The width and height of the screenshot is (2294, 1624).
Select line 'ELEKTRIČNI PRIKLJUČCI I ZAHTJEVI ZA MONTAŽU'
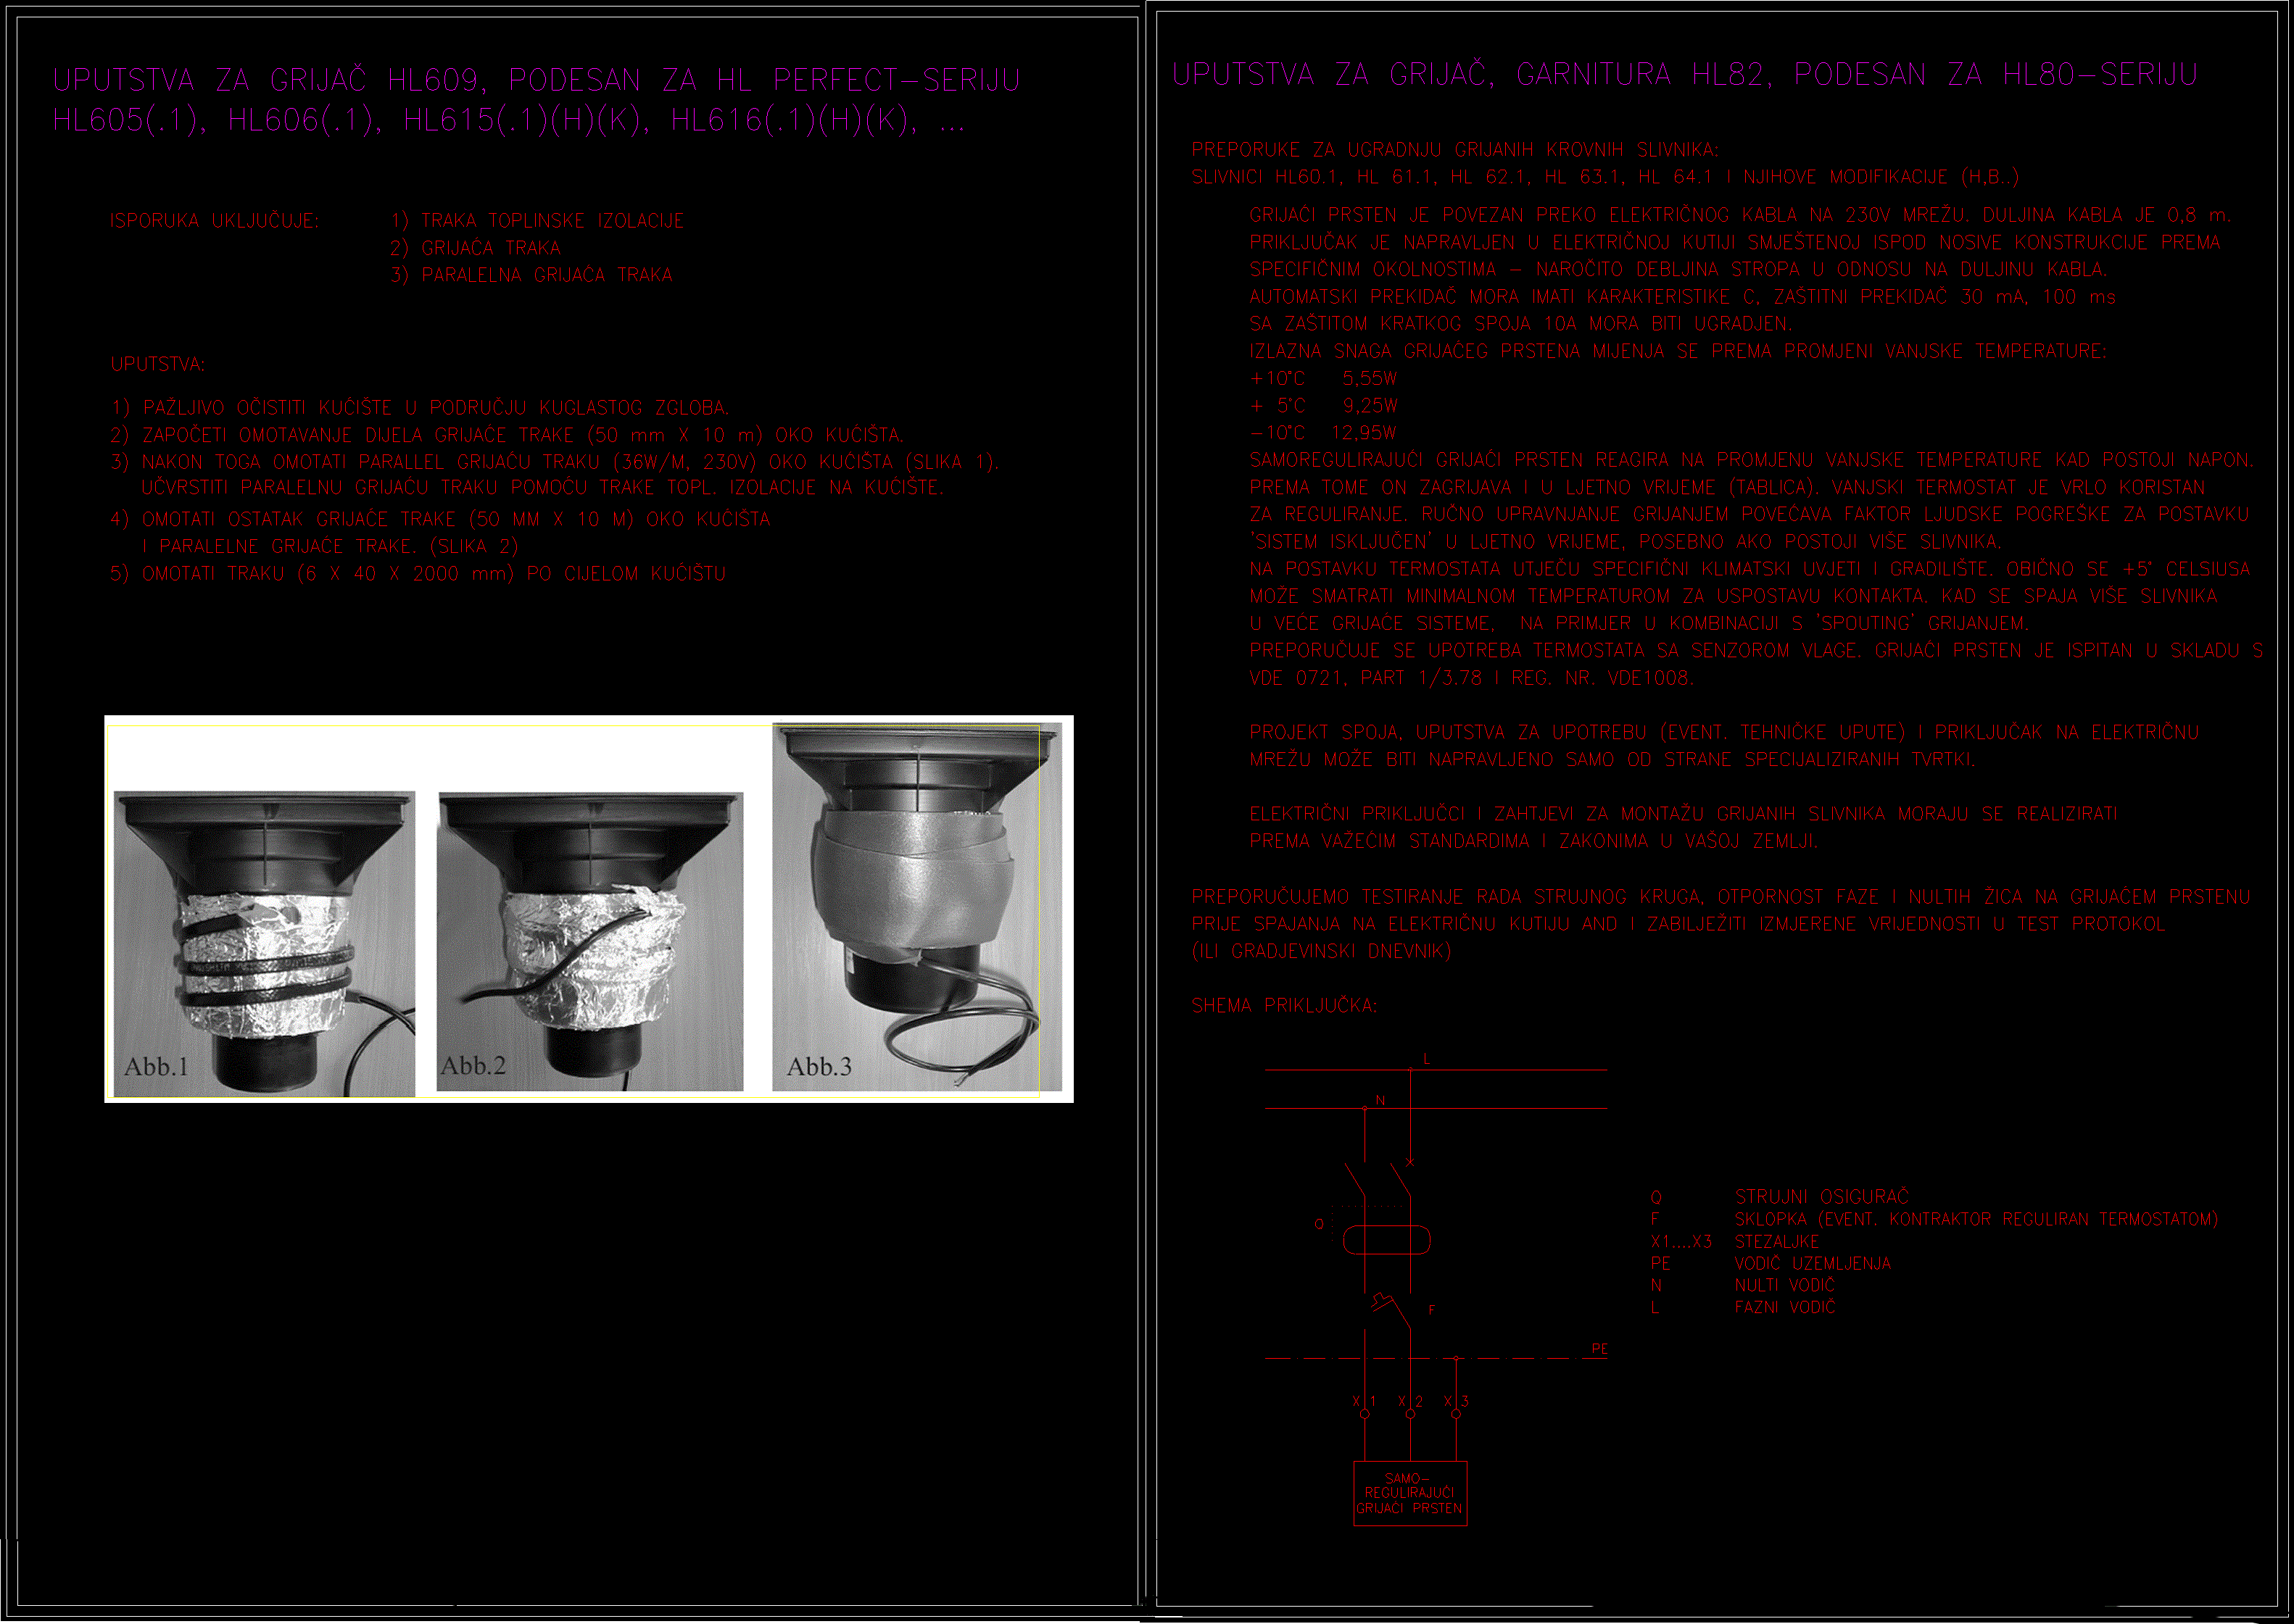pos(1683,814)
